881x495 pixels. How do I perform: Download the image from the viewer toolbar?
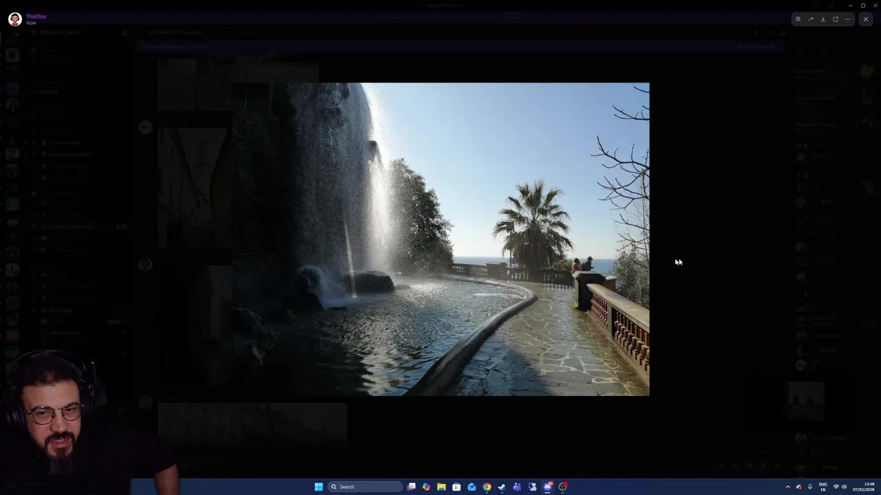click(x=823, y=19)
